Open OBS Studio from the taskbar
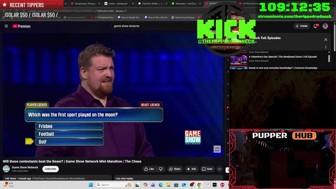Screen dimensions: 336x189 click(x=192, y=185)
